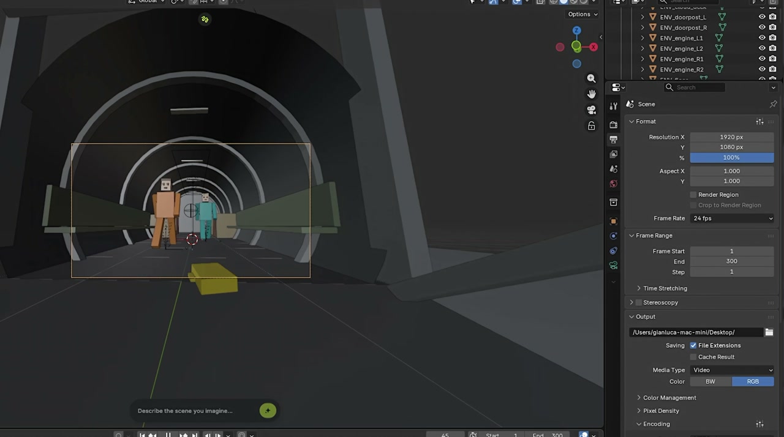Open the Physics properties tab
The height and width of the screenshot is (437, 784).
pos(613,236)
